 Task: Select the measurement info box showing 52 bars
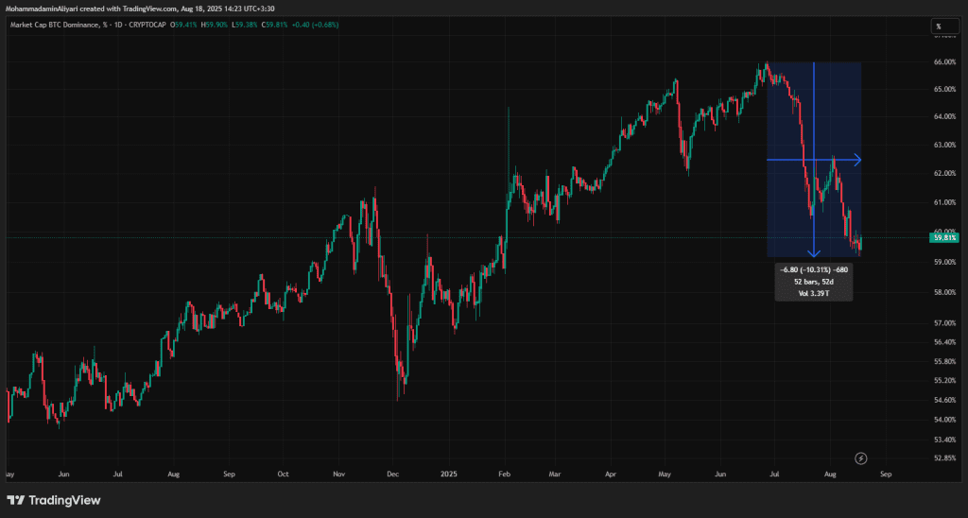813,282
